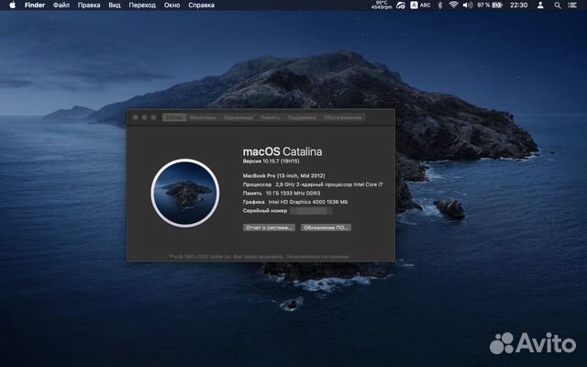Click the Процессор 2,9 GHz Intel Core i7 line
Image resolution: width=587 pixels, height=367 pixels.
click(313, 184)
